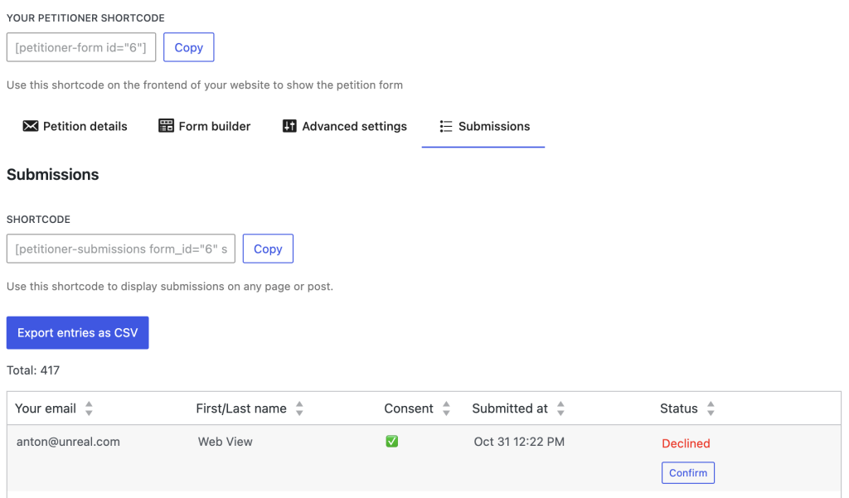Click the Advanced settings sliders icon
The image size is (849, 498).
click(x=289, y=126)
